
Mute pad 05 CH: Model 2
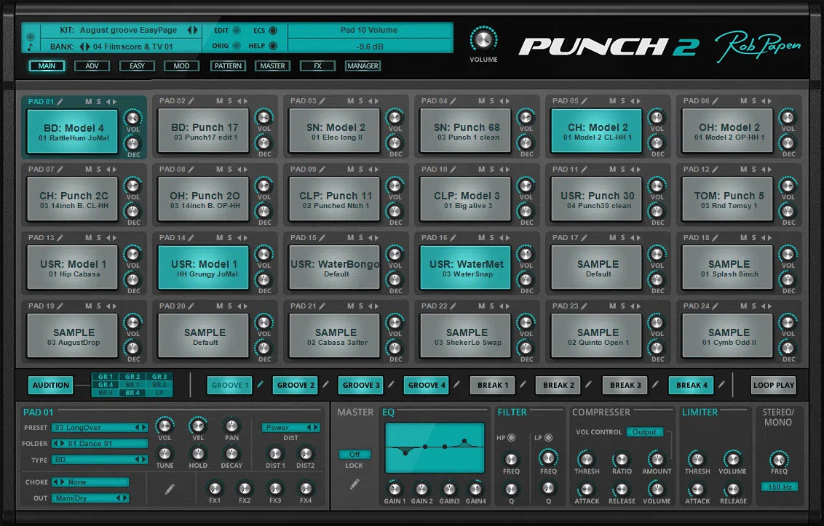tap(614, 101)
